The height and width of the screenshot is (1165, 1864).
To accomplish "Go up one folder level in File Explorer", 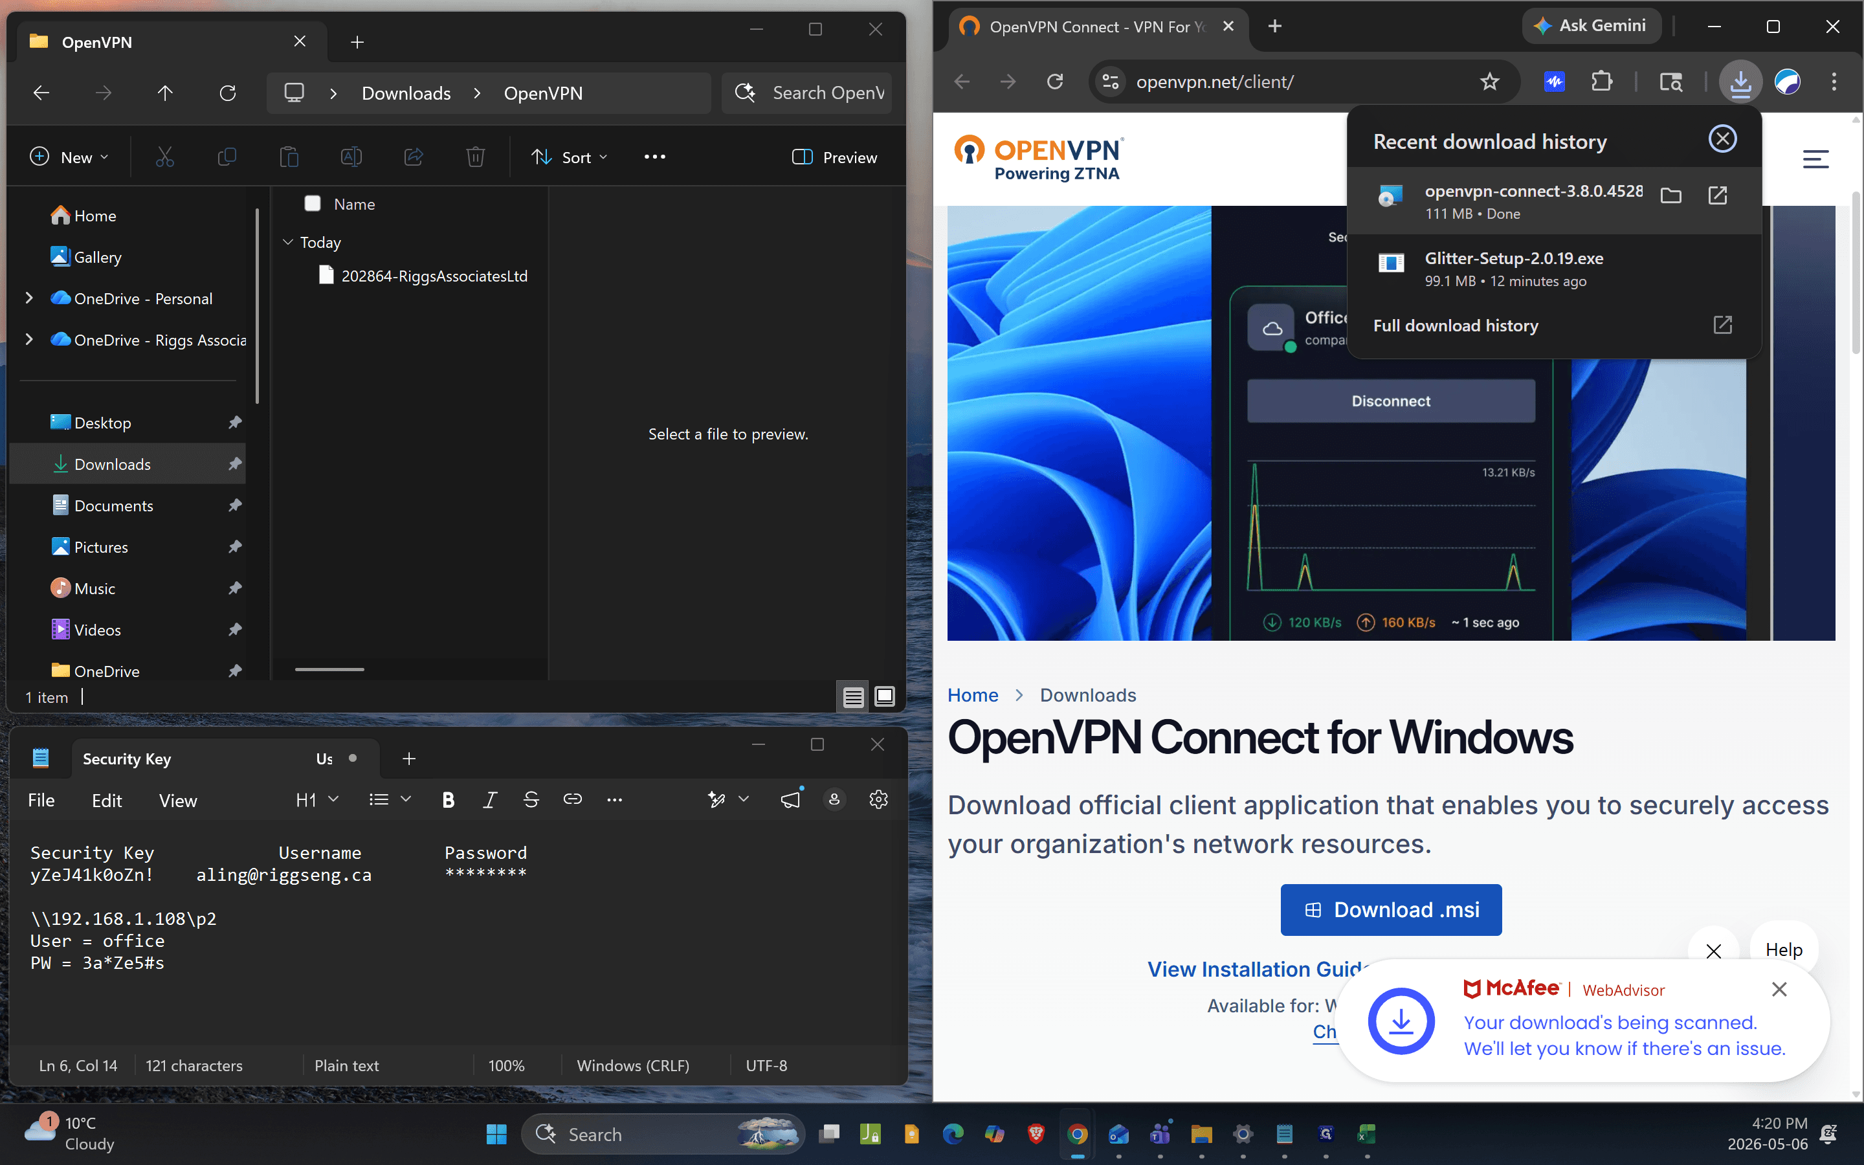I will (x=165, y=93).
